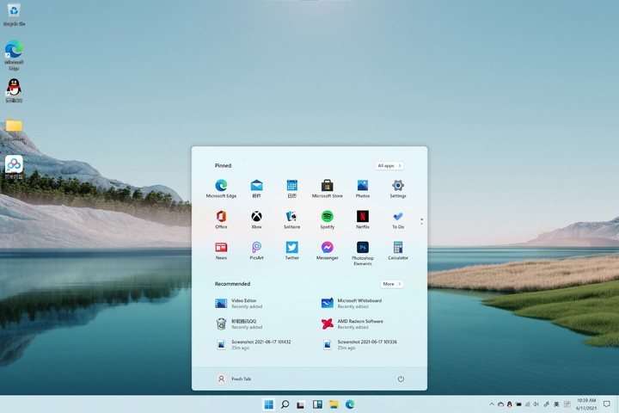Open PicsArt from pinned apps

pyautogui.click(x=256, y=248)
